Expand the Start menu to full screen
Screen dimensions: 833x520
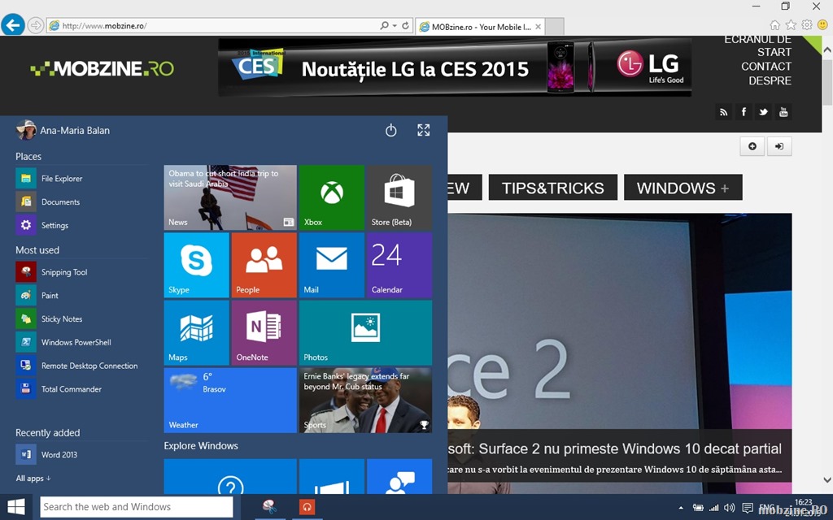423,130
